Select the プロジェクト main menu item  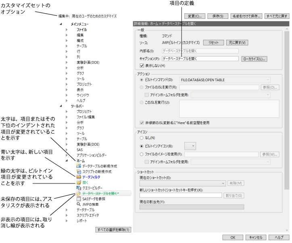84,84
